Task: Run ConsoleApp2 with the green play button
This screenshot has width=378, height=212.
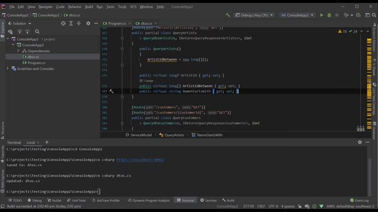Action: coord(321,15)
